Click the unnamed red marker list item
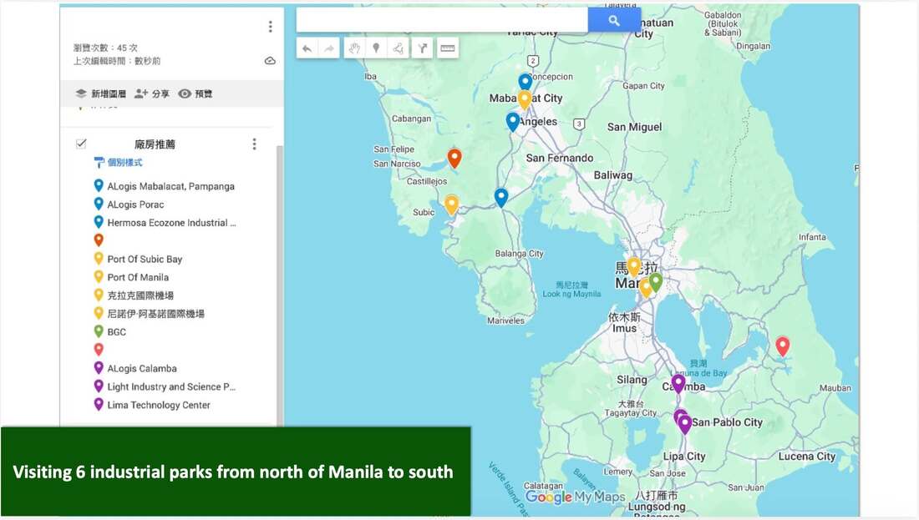This screenshot has height=520, width=919. point(99,350)
